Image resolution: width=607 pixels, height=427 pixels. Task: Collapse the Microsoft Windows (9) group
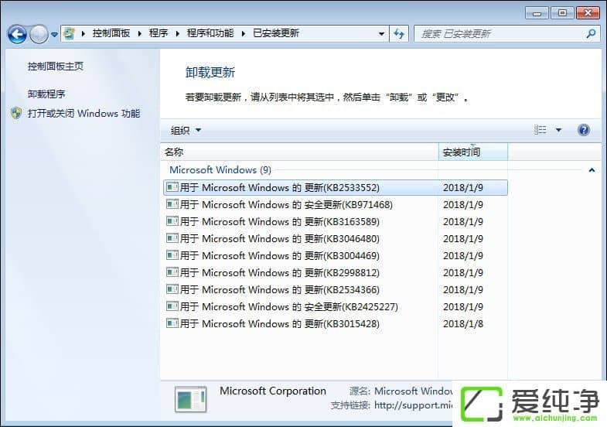tap(592, 169)
